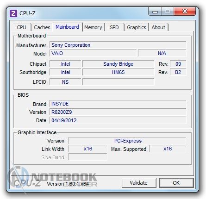Select the Memory tab
The image size is (206, 199).
click(x=93, y=27)
